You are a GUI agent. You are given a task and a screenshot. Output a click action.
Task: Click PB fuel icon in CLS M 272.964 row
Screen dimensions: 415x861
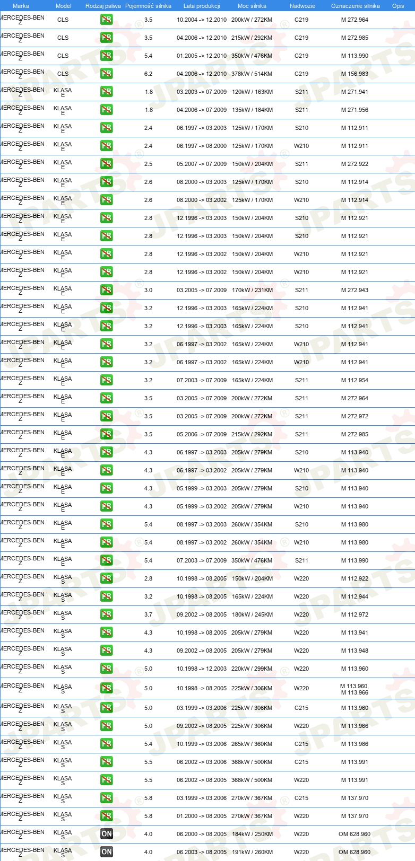pyautogui.click(x=106, y=20)
